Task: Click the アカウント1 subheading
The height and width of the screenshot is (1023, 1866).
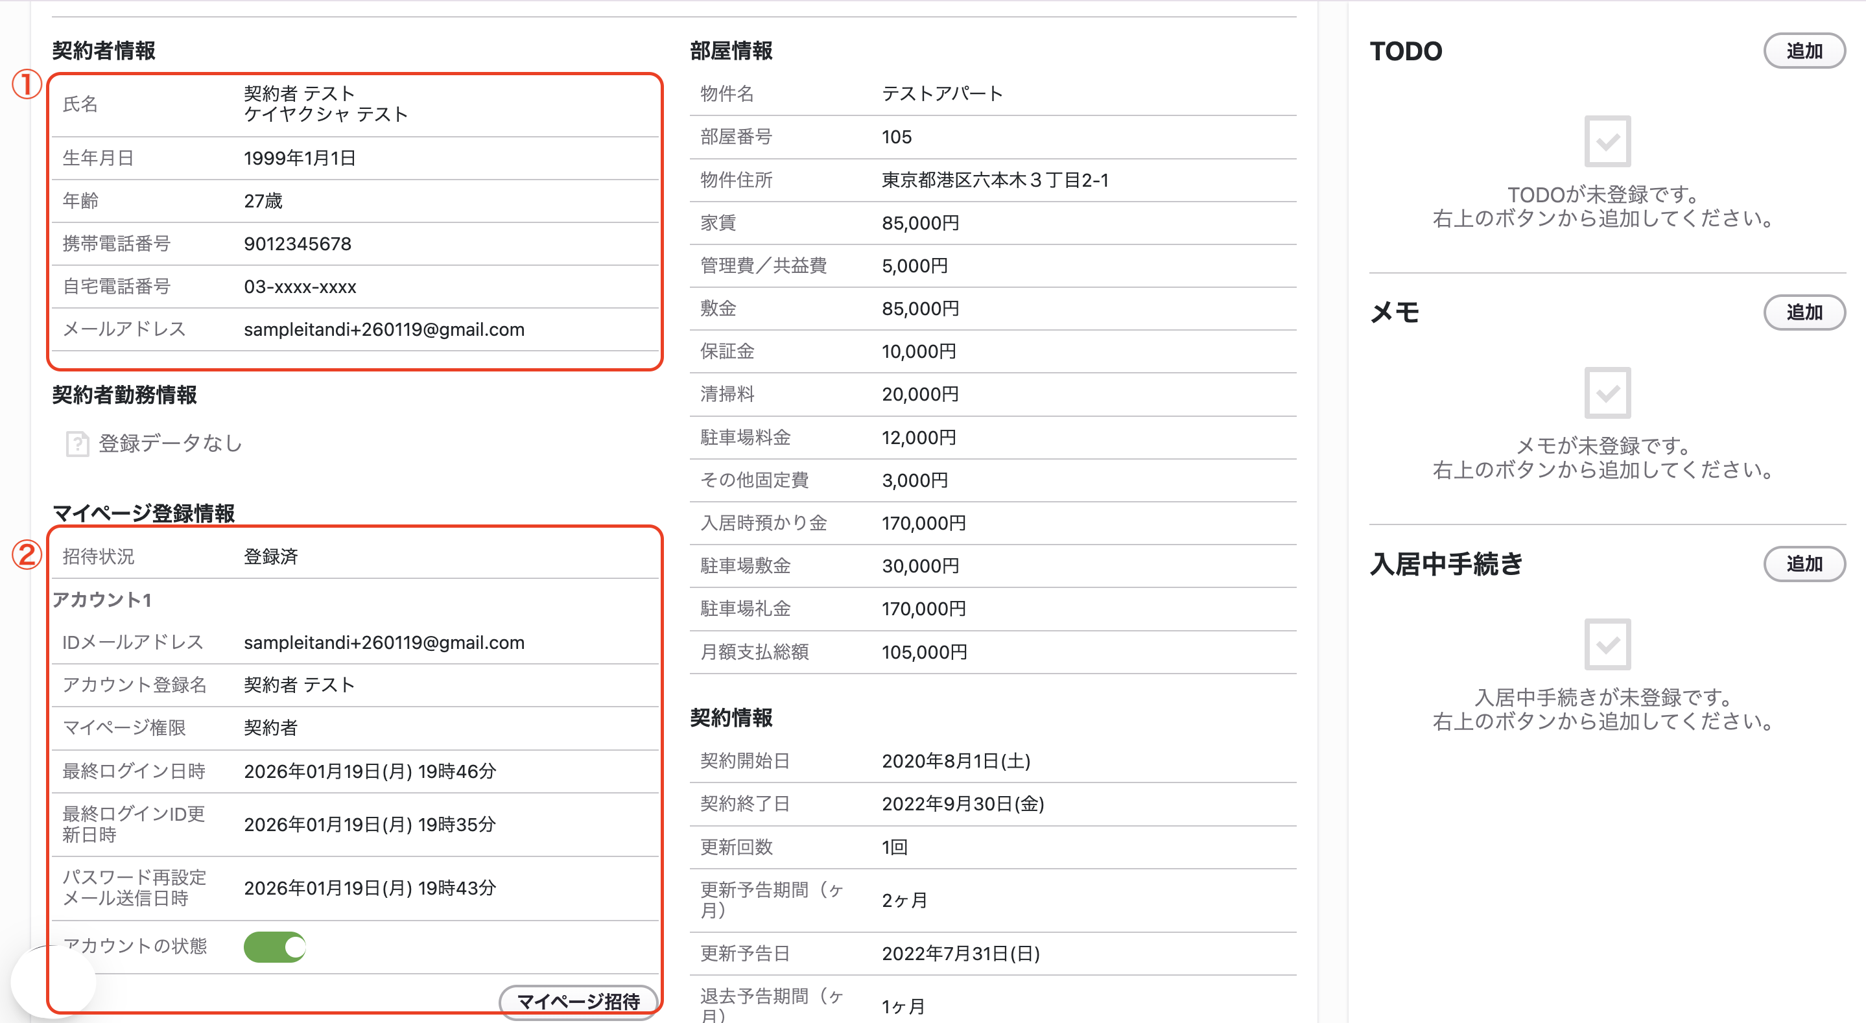Action: point(102,600)
